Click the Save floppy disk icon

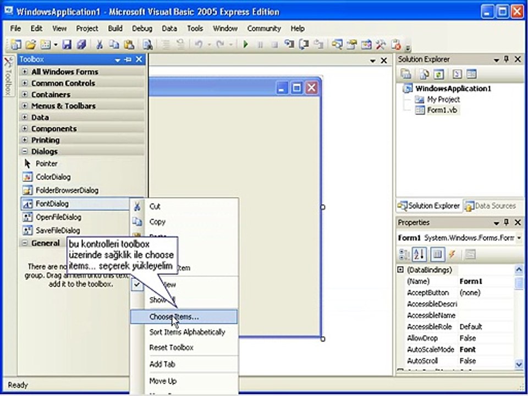pos(67,45)
